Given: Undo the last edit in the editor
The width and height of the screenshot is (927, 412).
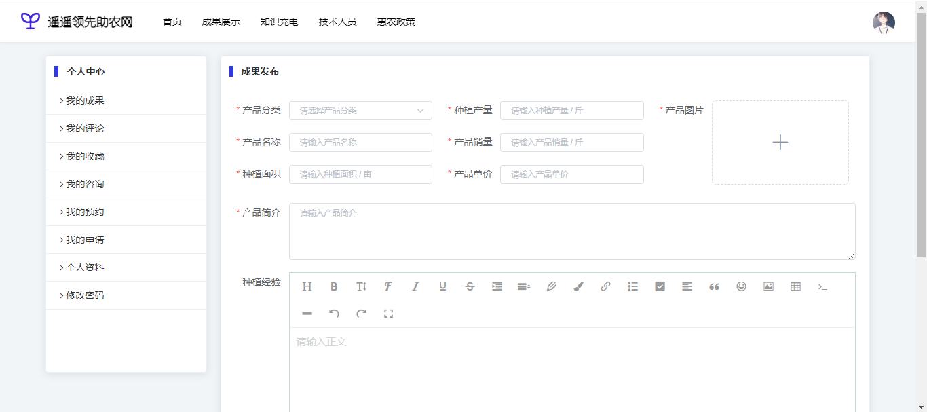Looking at the screenshot, I should pyautogui.click(x=334, y=314).
